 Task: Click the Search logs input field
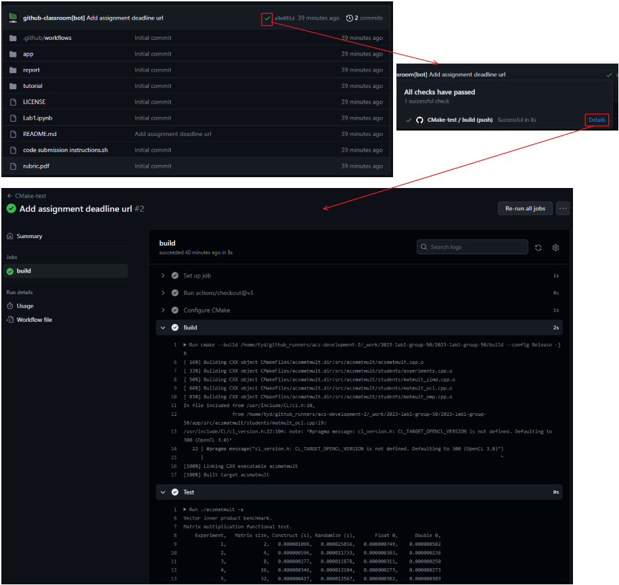[472, 247]
